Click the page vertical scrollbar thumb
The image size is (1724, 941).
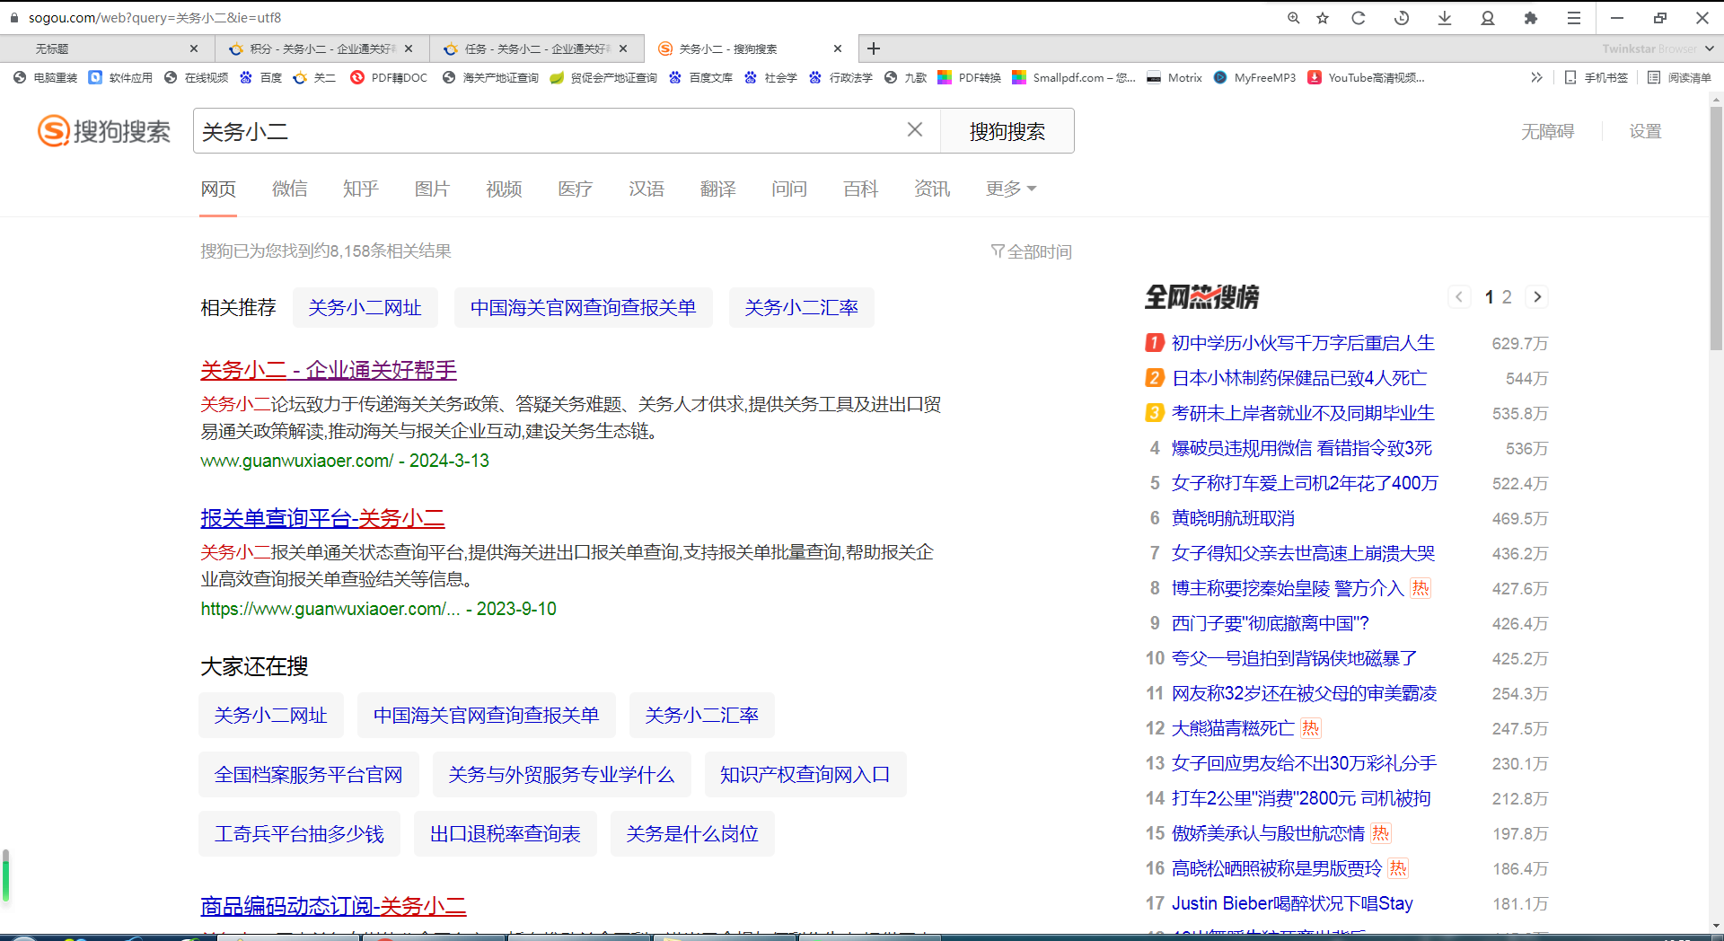[x=1716, y=229]
